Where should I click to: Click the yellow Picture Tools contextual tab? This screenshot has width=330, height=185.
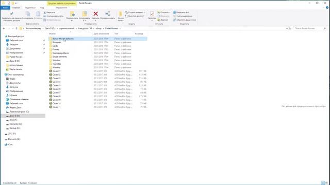(62, 4)
